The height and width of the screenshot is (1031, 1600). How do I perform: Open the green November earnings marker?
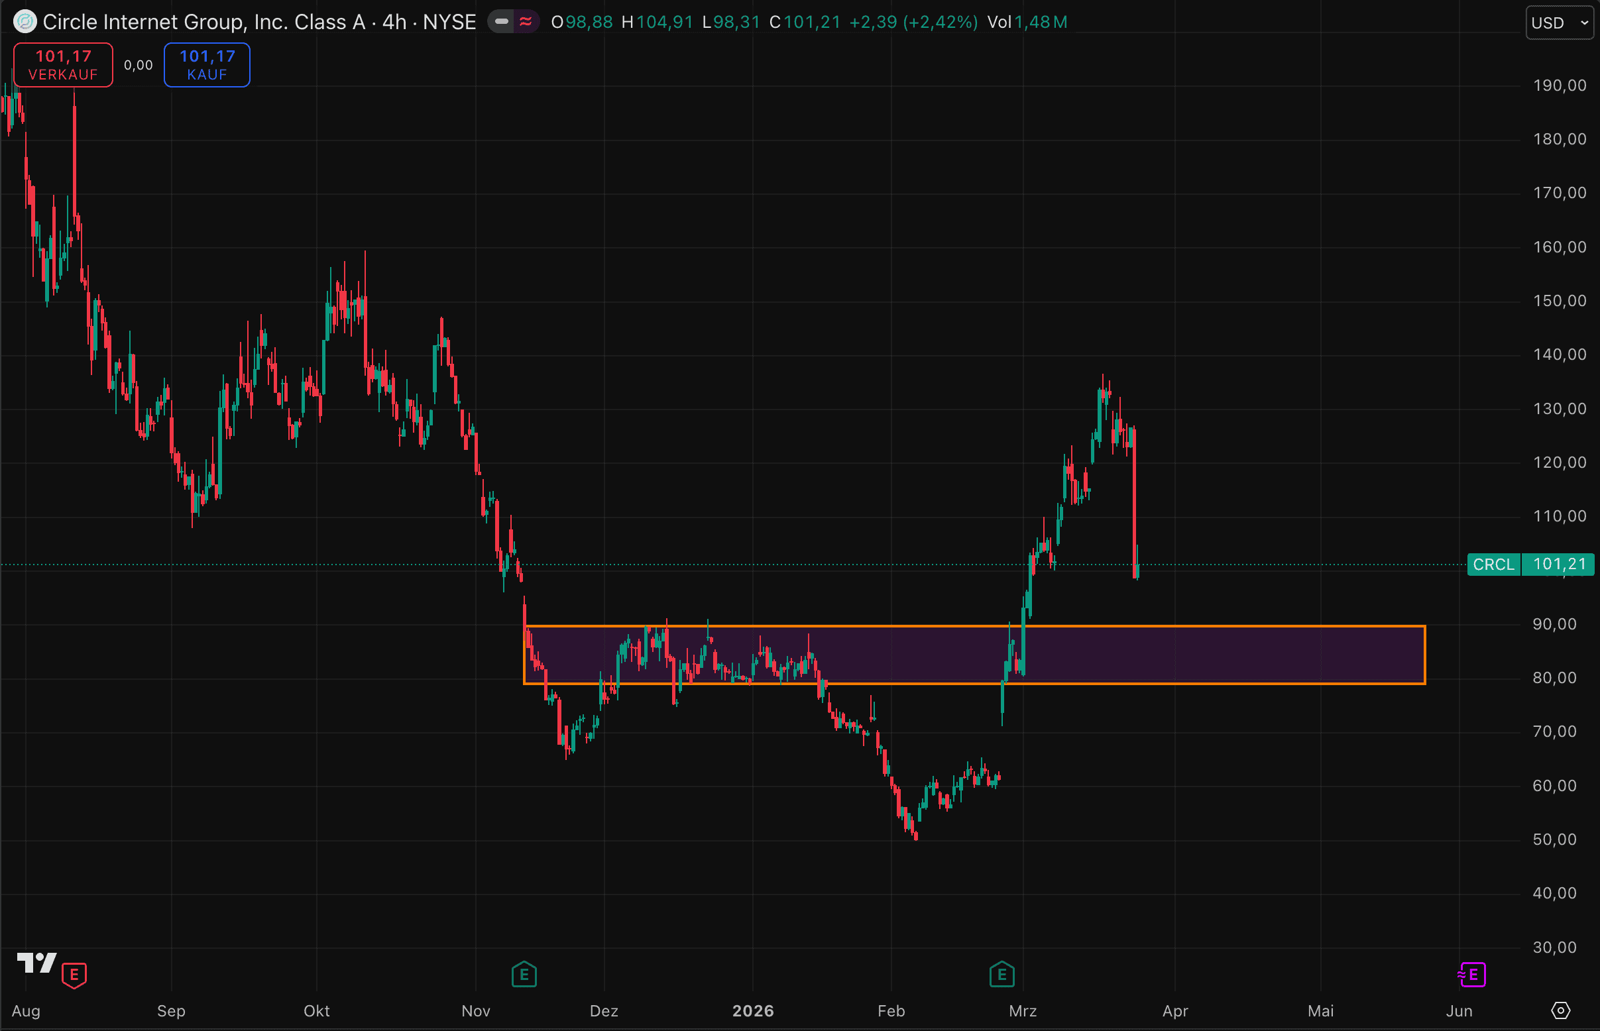click(x=524, y=975)
